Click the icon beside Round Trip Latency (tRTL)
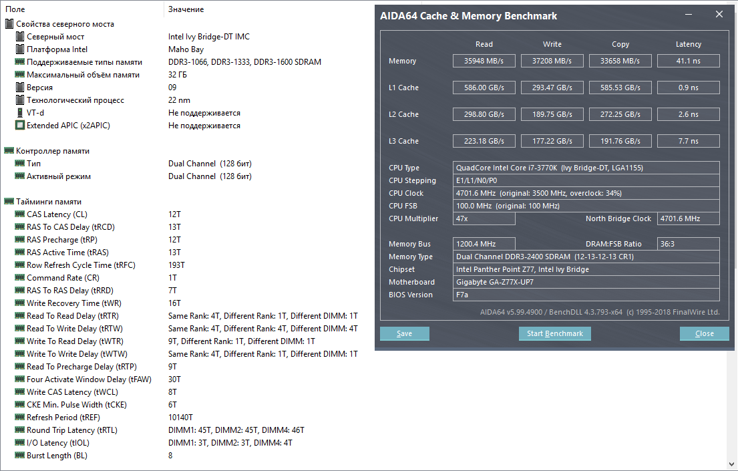The width and height of the screenshot is (738, 471). [20, 430]
